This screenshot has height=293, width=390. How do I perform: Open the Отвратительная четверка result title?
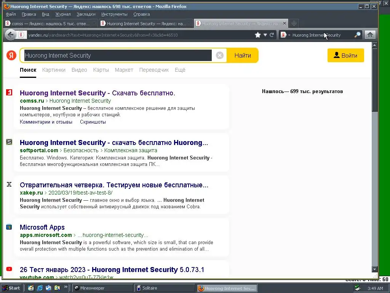(114, 185)
